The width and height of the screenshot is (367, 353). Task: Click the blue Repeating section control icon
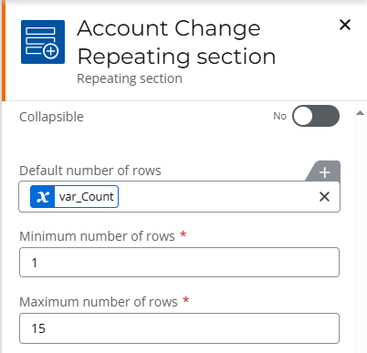pos(43,42)
